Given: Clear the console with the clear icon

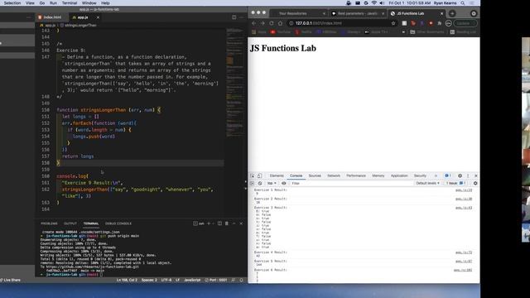Looking at the screenshot, I should 260,183.
